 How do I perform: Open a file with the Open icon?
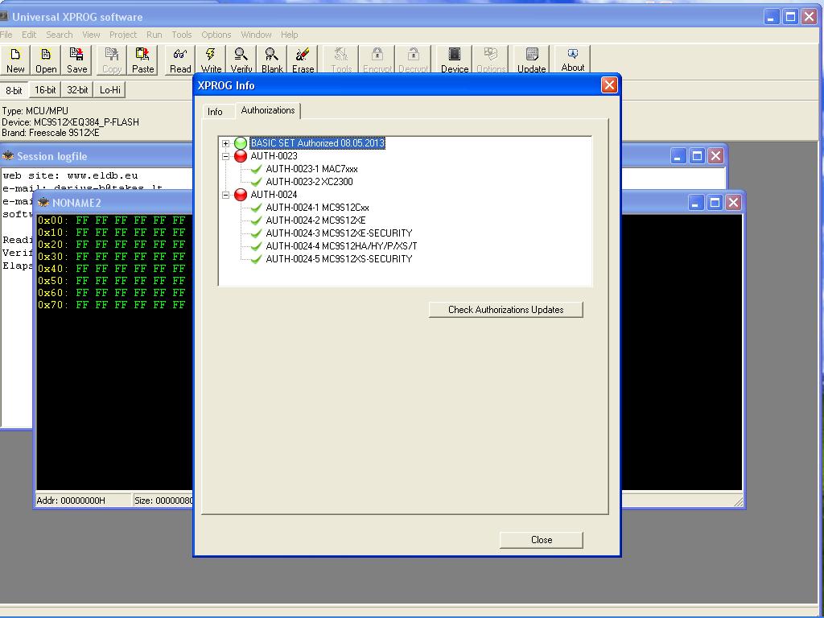point(46,60)
